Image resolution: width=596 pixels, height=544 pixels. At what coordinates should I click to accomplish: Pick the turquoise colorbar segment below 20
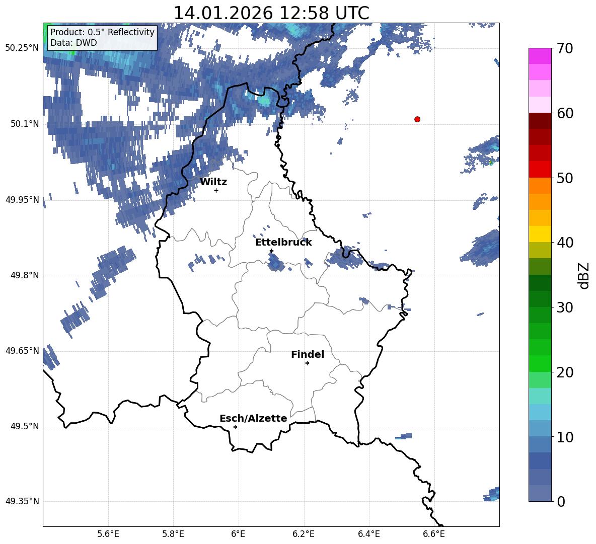[x=540, y=396]
